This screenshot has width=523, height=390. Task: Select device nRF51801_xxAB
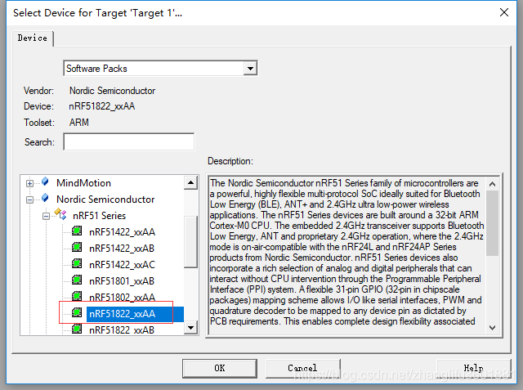pyautogui.click(x=122, y=281)
